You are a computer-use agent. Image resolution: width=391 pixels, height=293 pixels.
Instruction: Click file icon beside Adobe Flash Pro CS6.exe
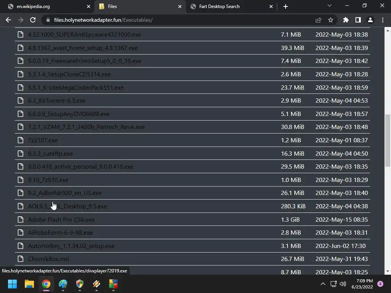click(21, 219)
